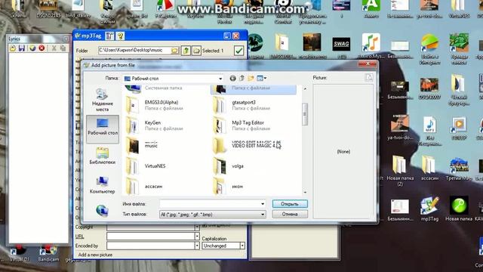Select Недавние места in places sidebar
This screenshot has width=483, height=272.
tap(103, 100)
